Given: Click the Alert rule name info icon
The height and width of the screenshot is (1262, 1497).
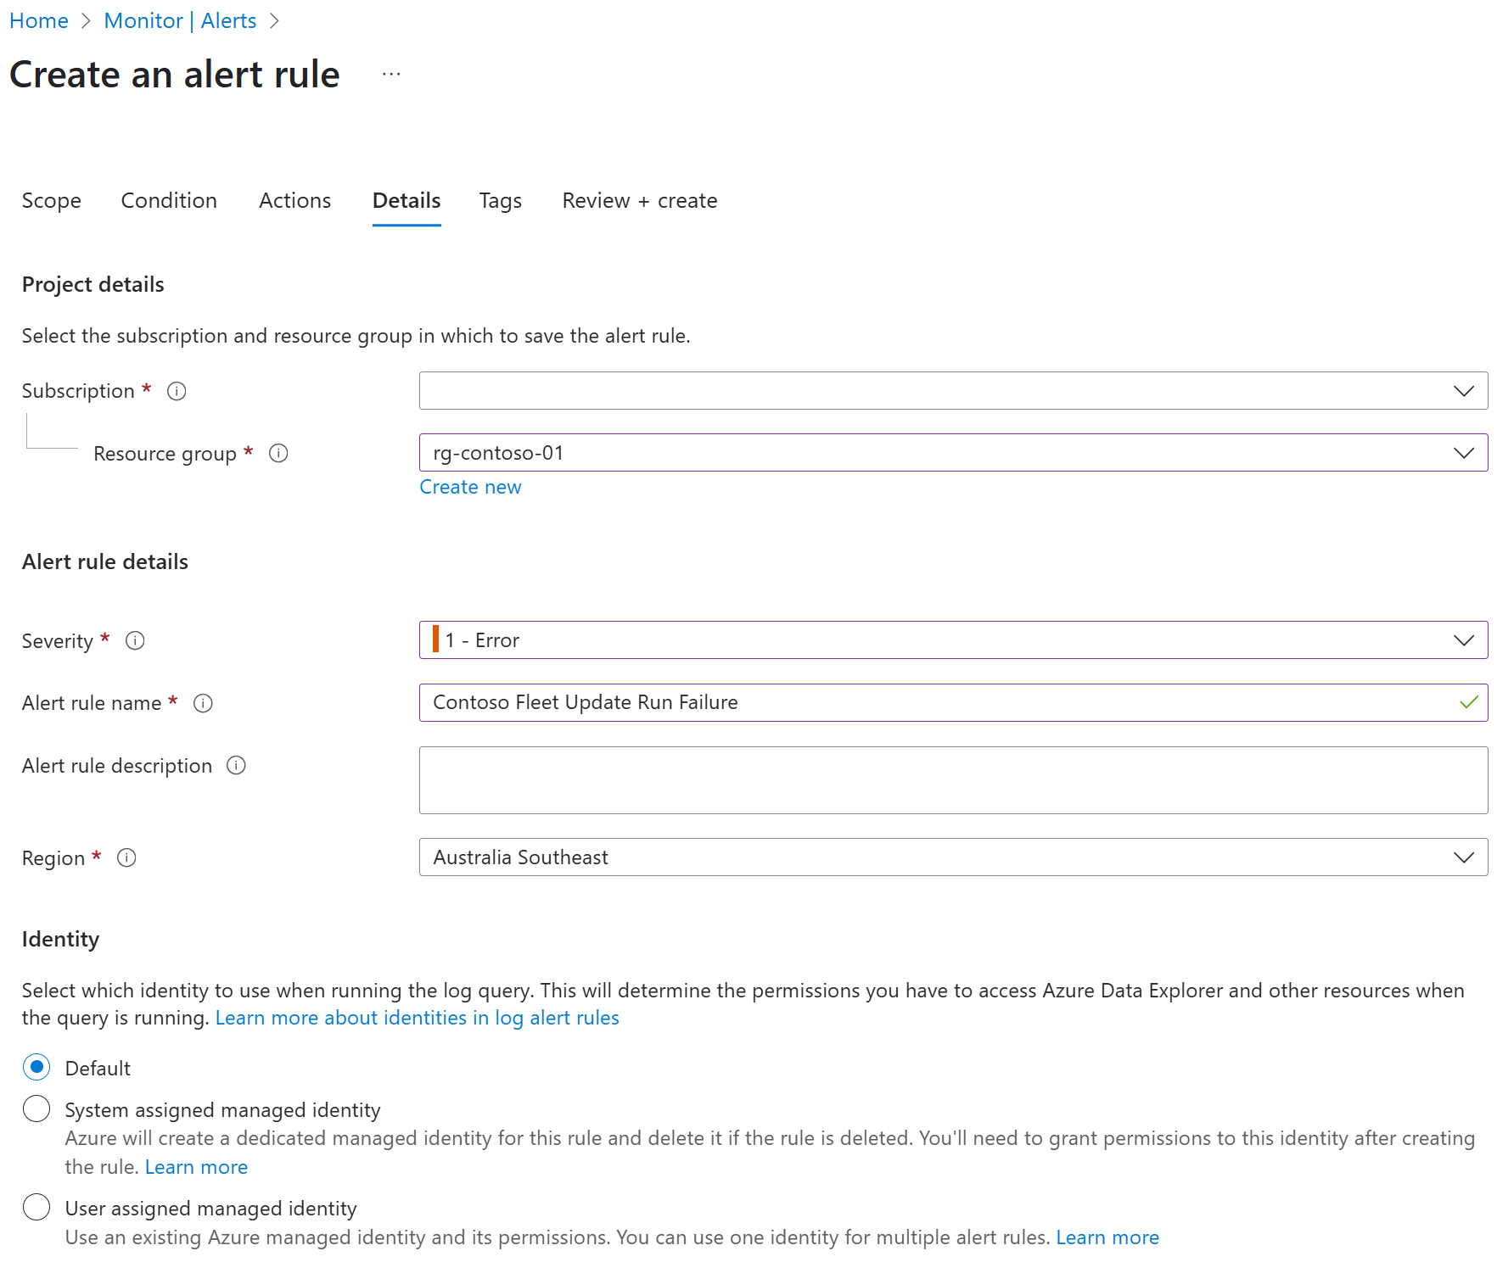Looking at the screenshot, I should coord(203,703).
